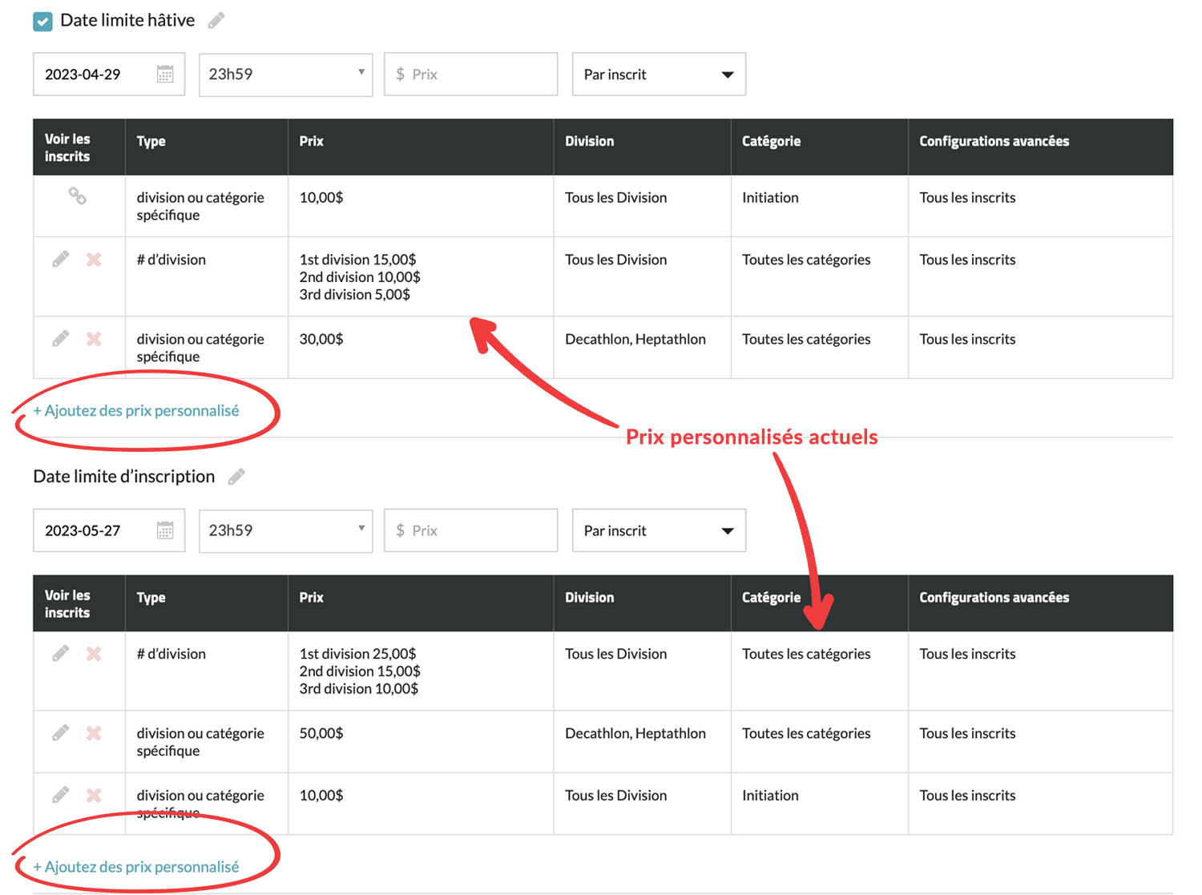Expand the 23h59 time dropdown for registration deadline

point(285,530)
